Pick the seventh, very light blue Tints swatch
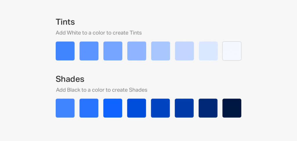This screenshot has height=141, width=297. coord(208,51)
